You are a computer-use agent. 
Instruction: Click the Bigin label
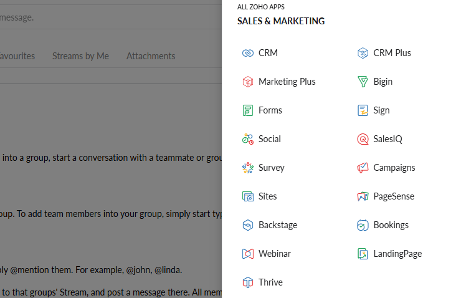(x=383, y=82)
